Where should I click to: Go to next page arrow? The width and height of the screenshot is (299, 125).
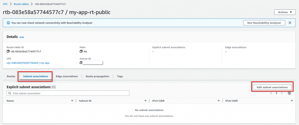click(x=281, y=93)
